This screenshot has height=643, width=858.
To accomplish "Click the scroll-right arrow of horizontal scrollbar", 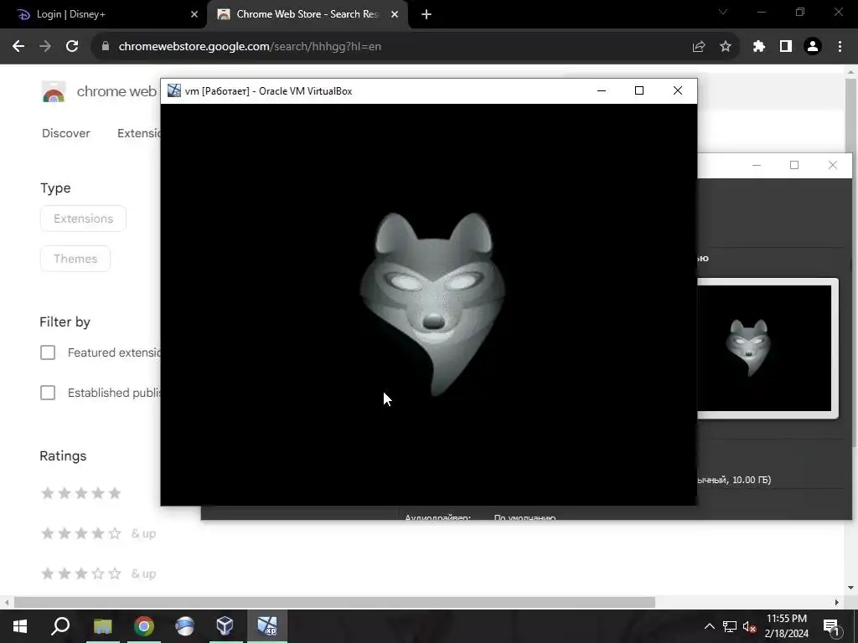I will pyautogui.click(x=837, y=603).
